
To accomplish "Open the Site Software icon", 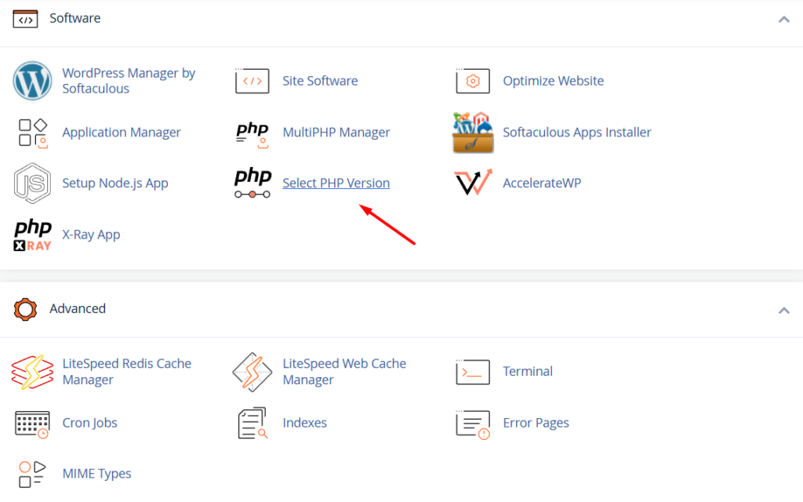I will point(253,81).
